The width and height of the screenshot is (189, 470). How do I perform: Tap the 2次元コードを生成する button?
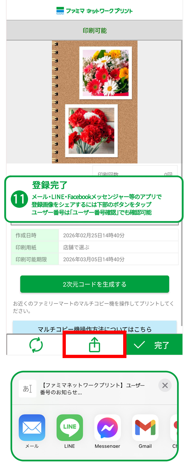(x=94, y=284)
